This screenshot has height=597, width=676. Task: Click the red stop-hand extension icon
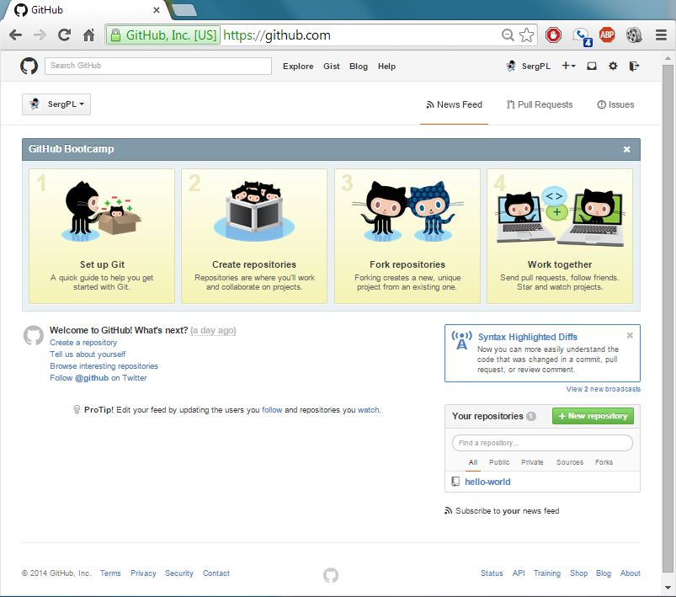tap(554, 35)
